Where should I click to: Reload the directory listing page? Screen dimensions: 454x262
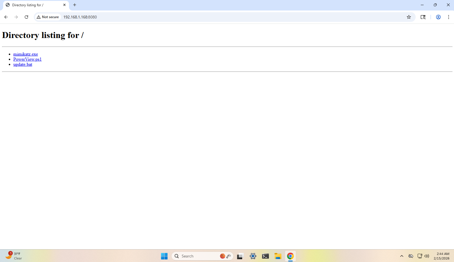tap(26, 17)
